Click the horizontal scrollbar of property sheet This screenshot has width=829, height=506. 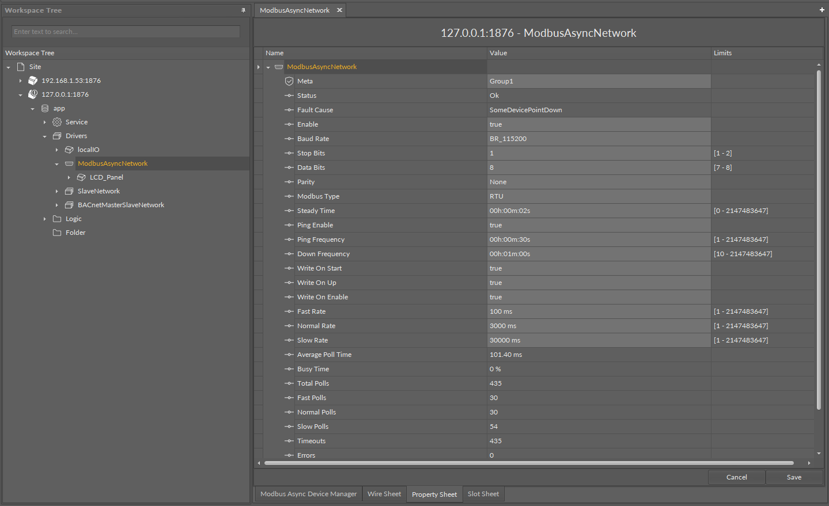point(528,463)
